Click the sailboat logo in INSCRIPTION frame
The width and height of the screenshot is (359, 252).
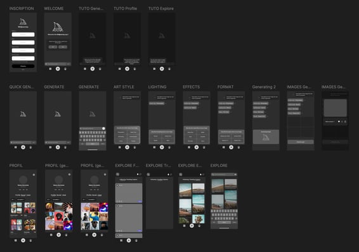(x=23, y=22)
